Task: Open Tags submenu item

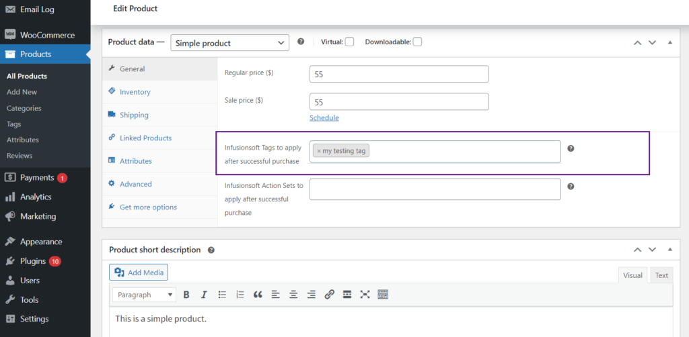Action: click(x=14, y=124)
